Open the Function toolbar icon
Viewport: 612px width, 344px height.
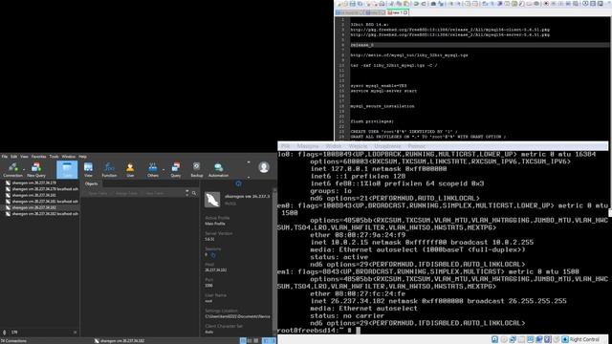(x=109, y=170)
